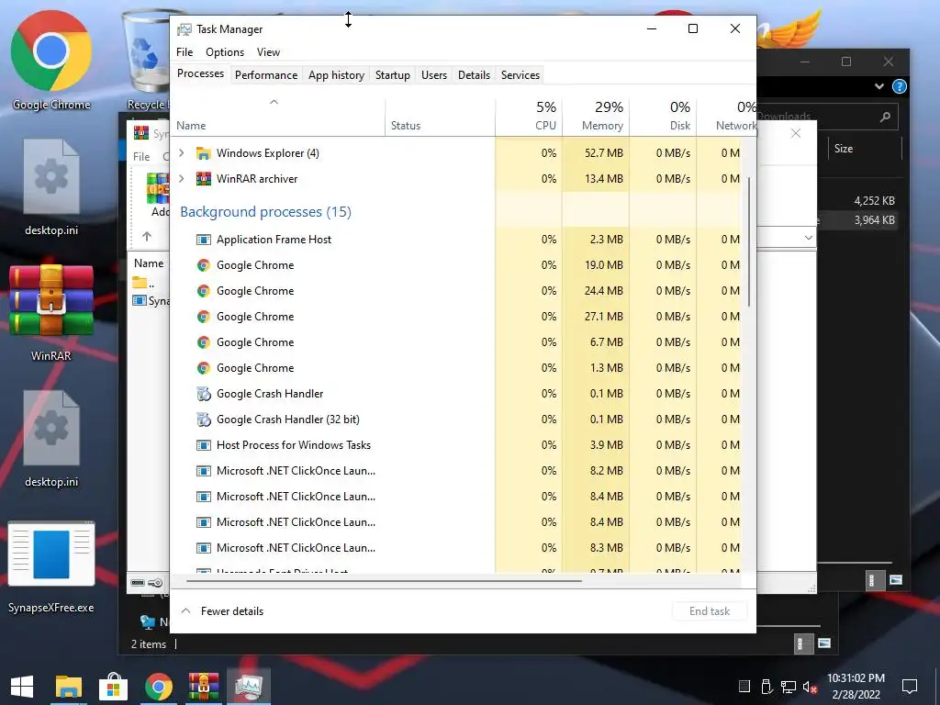Select the 4,252 KB file size entry
The image size is (940, 705).
pos(874,201)
